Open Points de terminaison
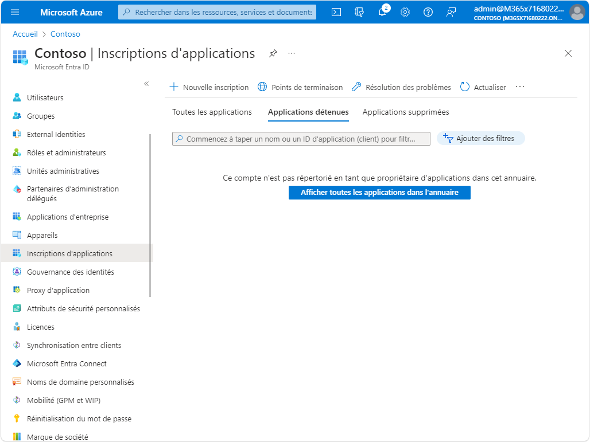This screenshot has height=442, width=590. click(x=300, y=87)
